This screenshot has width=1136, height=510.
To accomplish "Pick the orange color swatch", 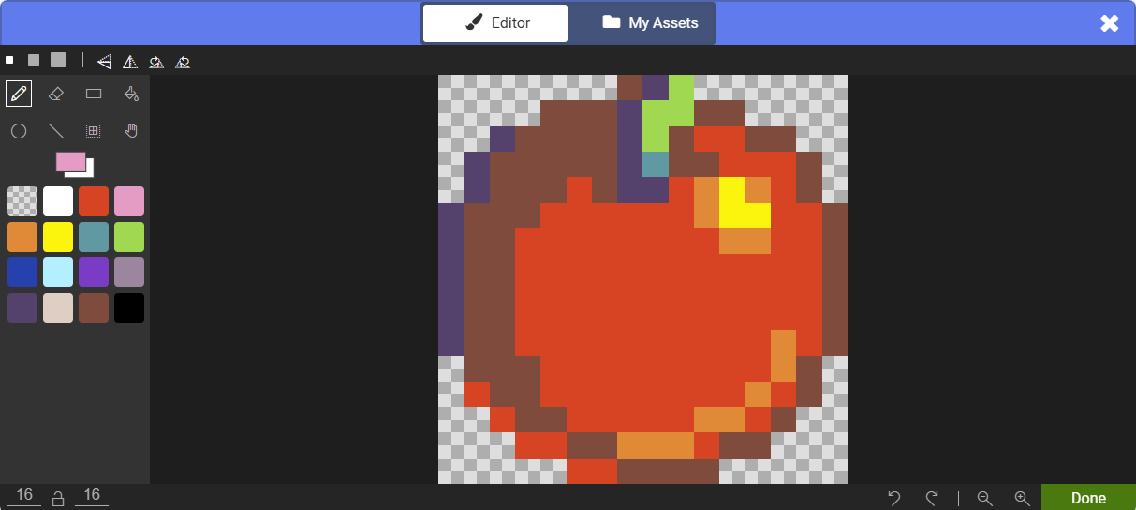I will [x=22, y=237].
